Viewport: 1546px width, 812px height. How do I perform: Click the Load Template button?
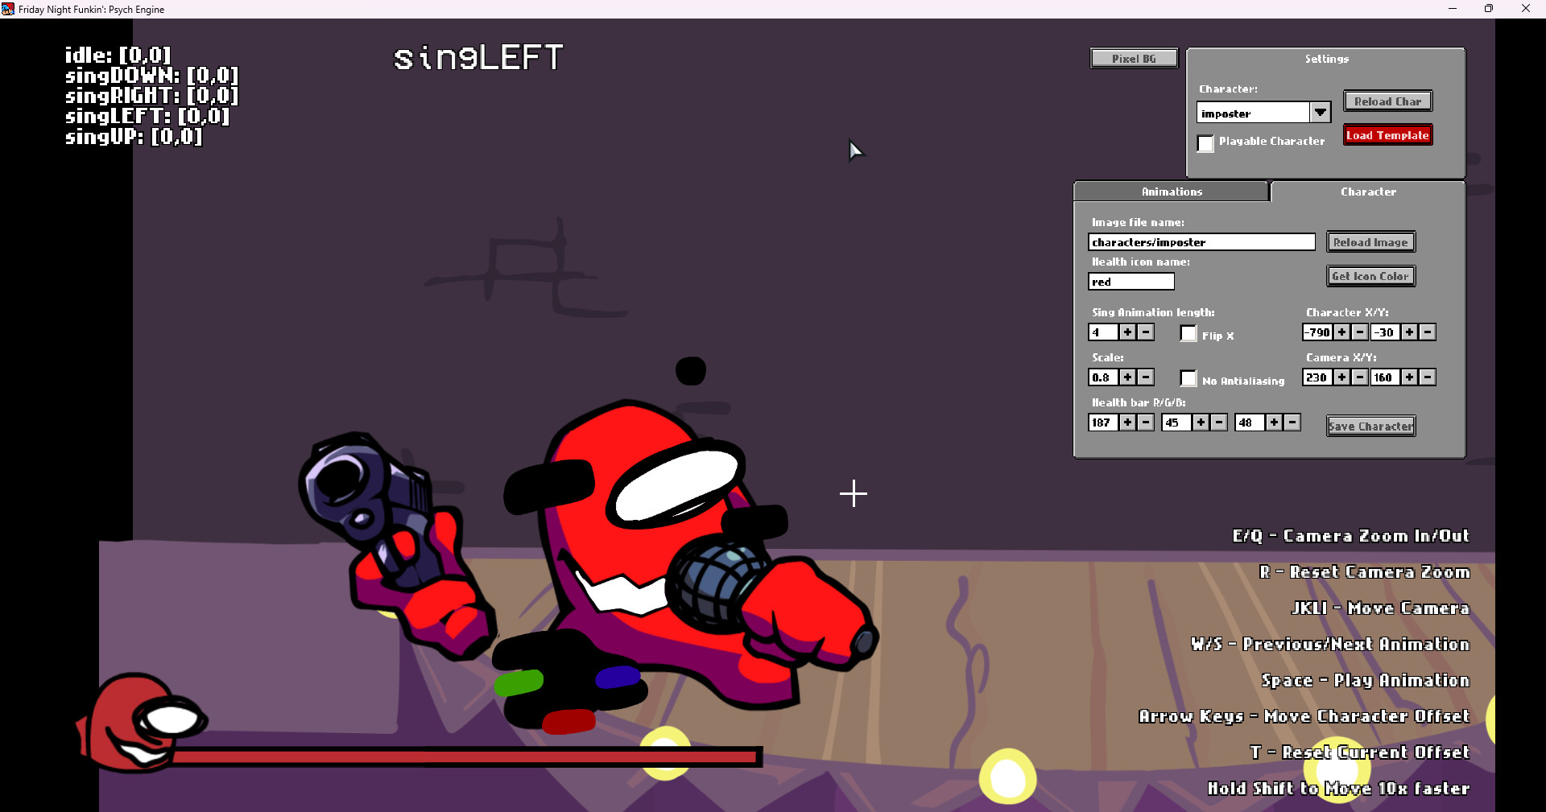1387,134
